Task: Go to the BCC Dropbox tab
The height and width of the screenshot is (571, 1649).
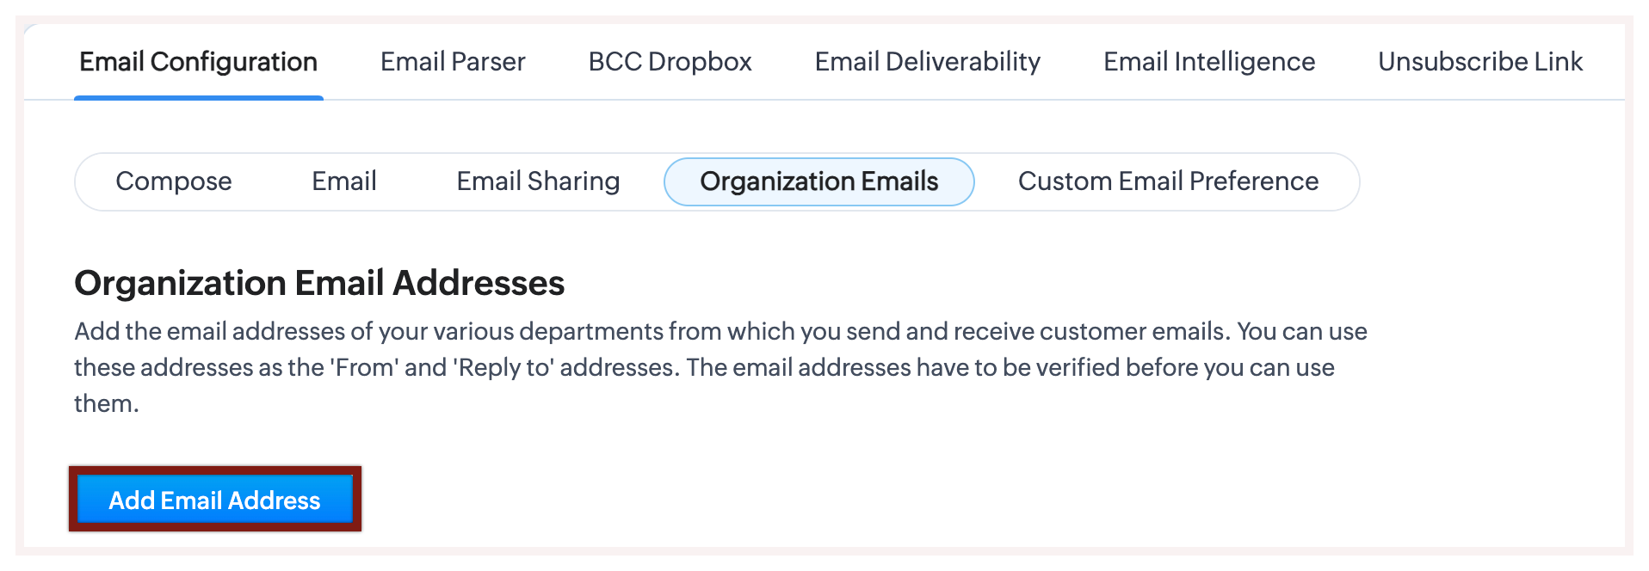Action: coord(670,62)
